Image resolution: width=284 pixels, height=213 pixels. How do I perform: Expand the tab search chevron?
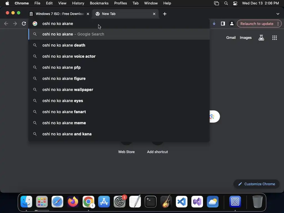(278, 14)
